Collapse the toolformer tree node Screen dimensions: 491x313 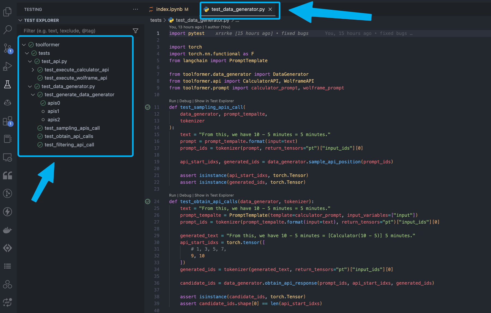point(24,45)
